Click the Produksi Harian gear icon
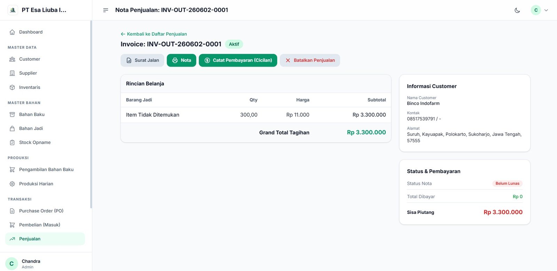 [12, 184]
